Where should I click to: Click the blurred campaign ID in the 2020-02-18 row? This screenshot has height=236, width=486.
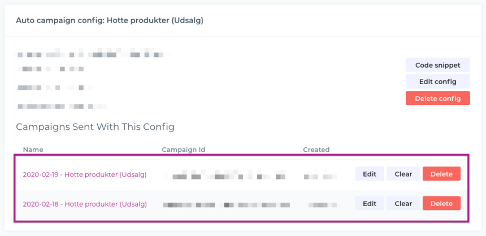click(x=226, y=204)
